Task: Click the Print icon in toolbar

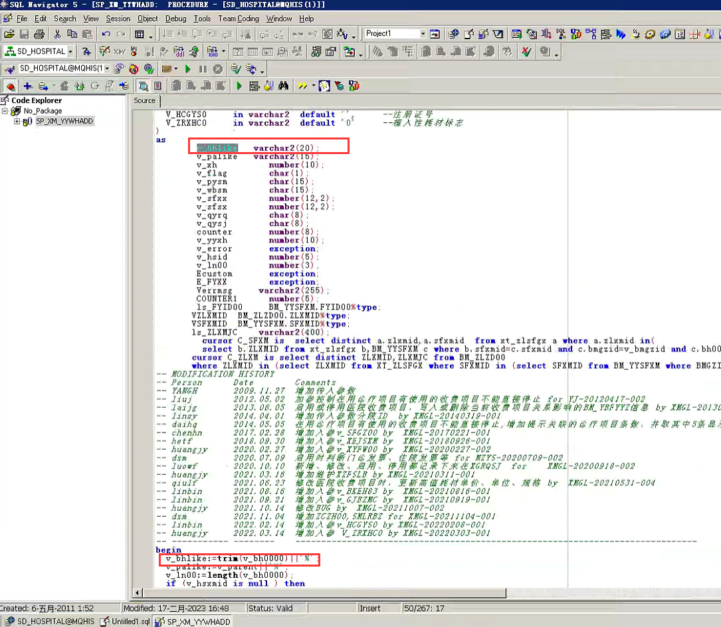Action: click(39, 34)
